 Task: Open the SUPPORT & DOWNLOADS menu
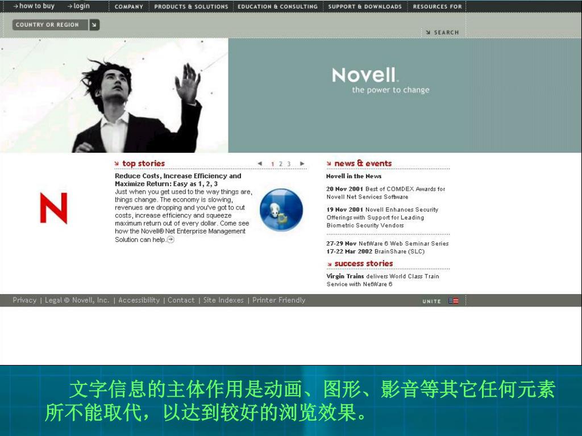[365, 7]
